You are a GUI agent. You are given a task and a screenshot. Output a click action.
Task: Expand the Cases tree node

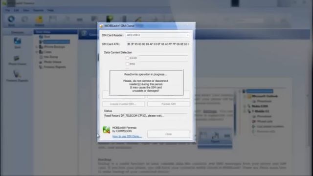click(x=37, y=52)
